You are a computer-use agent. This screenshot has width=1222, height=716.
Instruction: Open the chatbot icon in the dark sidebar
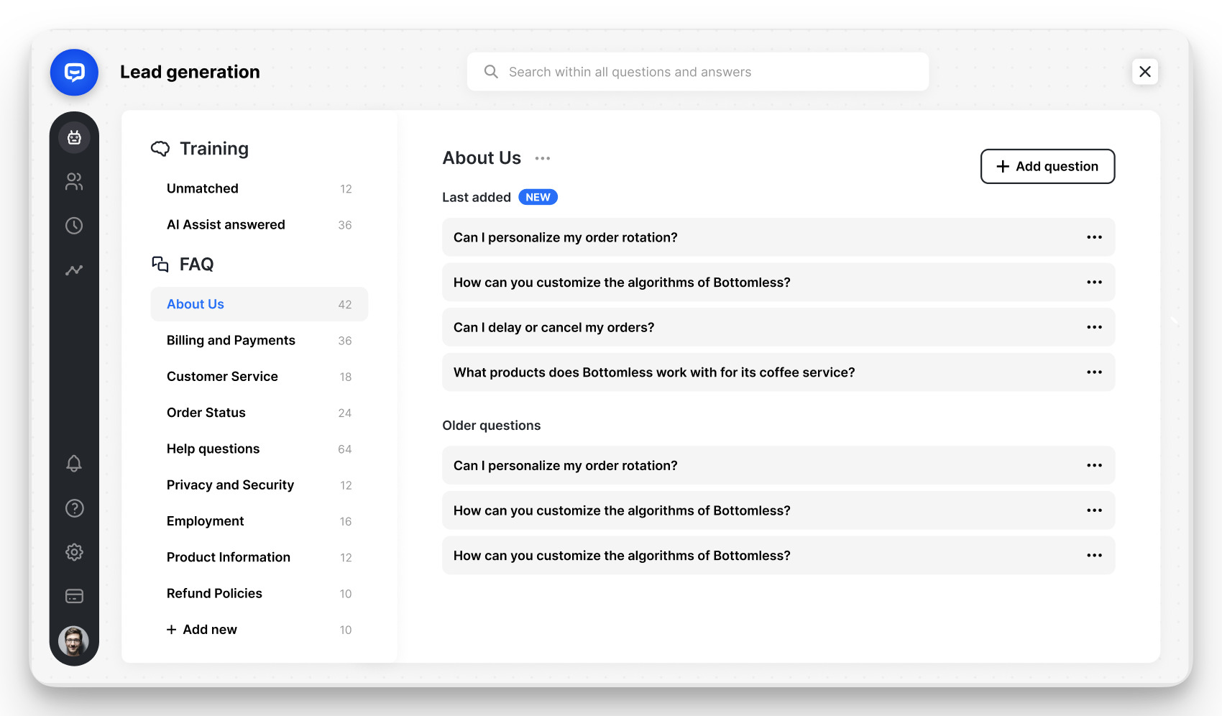pos(74,137)
